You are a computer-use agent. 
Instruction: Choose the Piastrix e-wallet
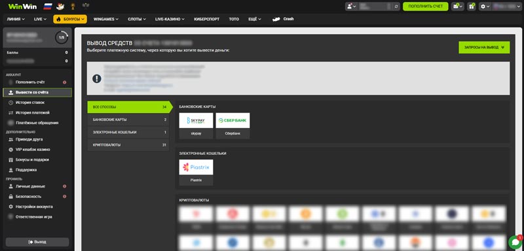tap(196, 173)
